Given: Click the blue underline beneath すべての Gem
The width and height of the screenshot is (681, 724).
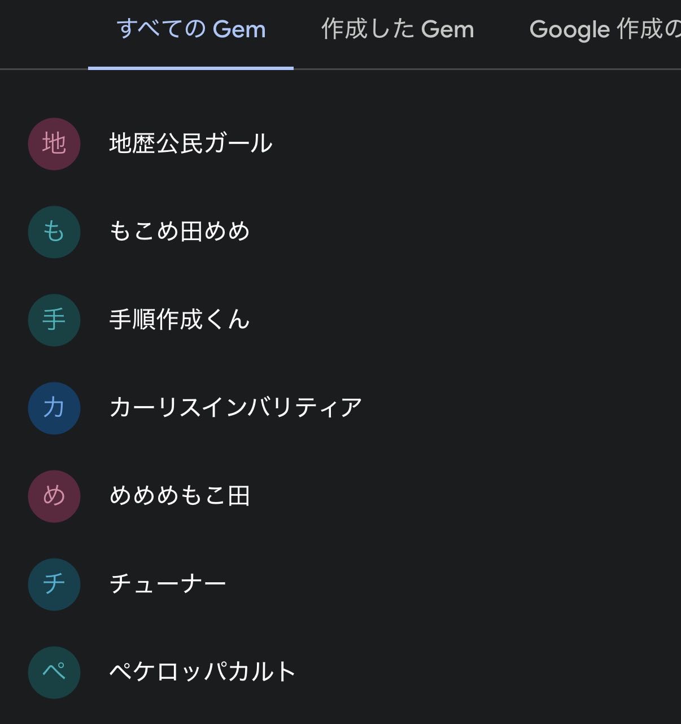Looking at the screenshot, I should 191,68.
